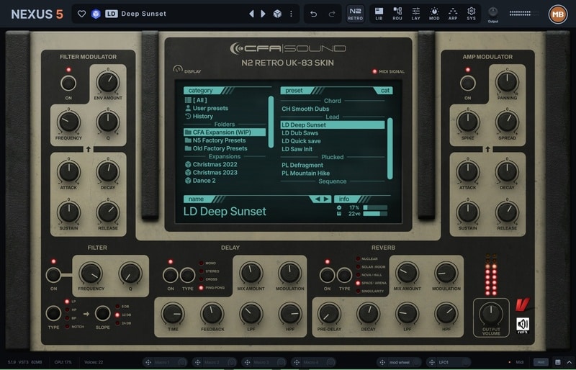Open the Modulation (MOD) page
Image resolution: width=576 pixels, height=370 pixels.
[x=435, y=14]
